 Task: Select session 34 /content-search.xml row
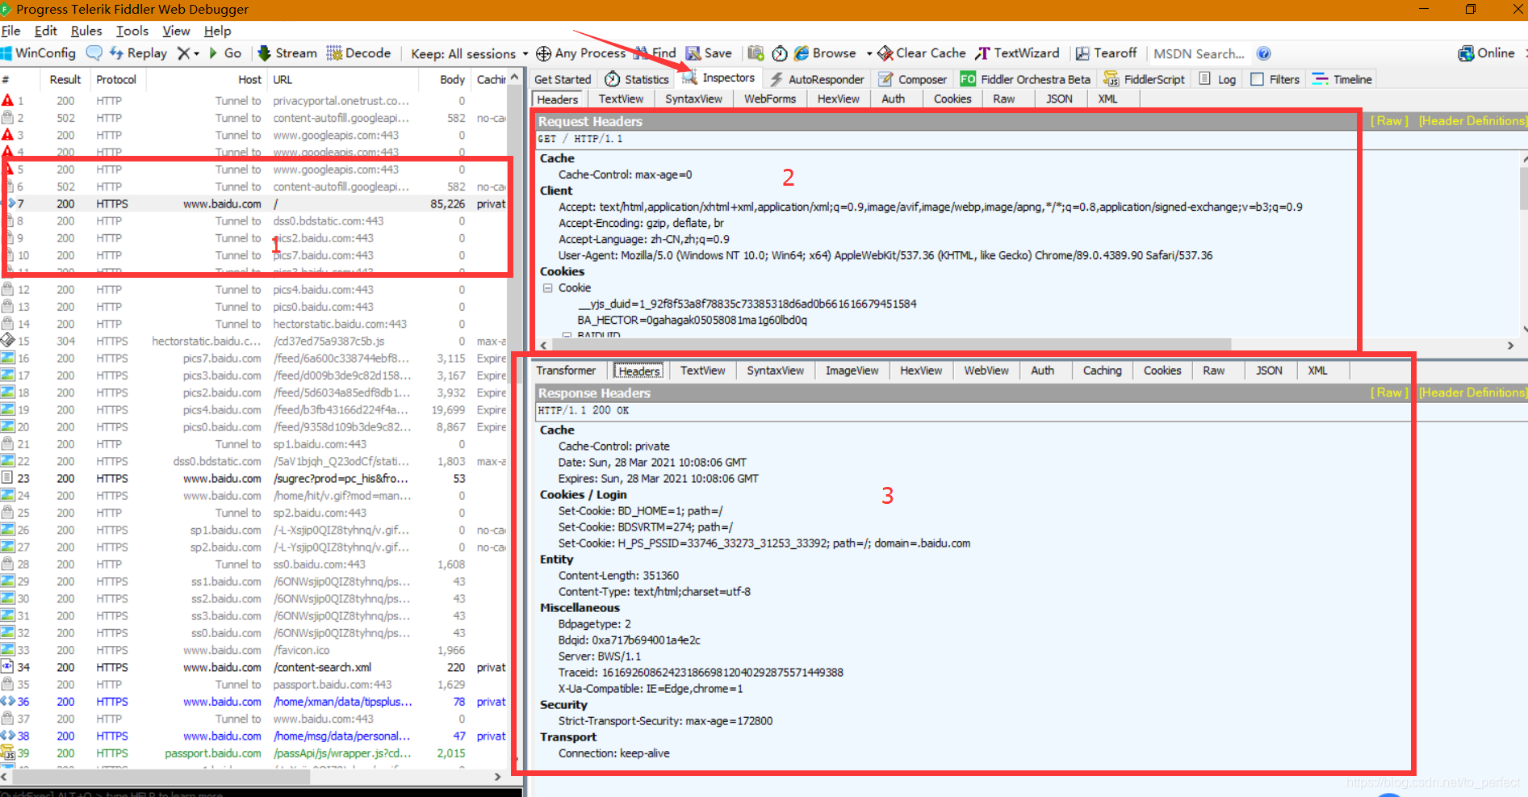click(x=253, y=667)
